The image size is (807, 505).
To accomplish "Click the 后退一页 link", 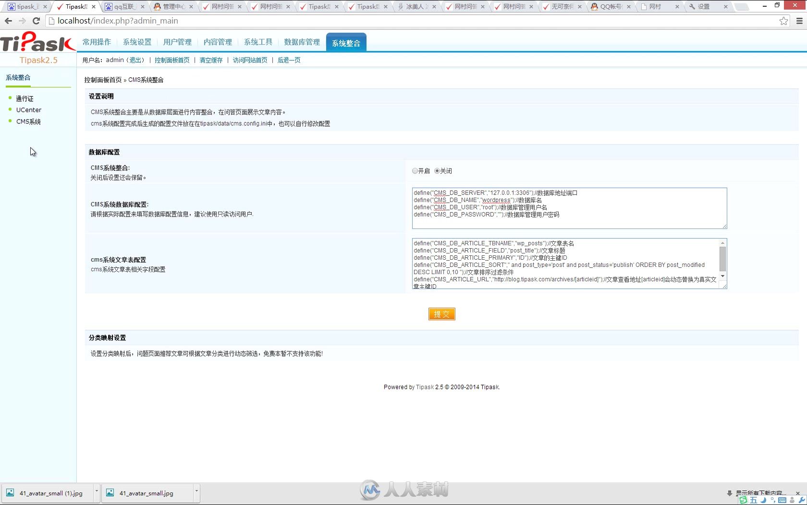I will coord(289,60).
